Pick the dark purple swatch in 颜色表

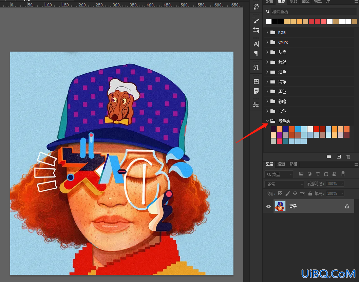pos(273,129)
